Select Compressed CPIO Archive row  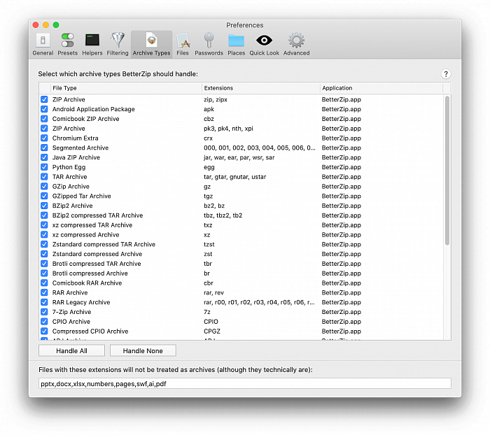[241, 331]
